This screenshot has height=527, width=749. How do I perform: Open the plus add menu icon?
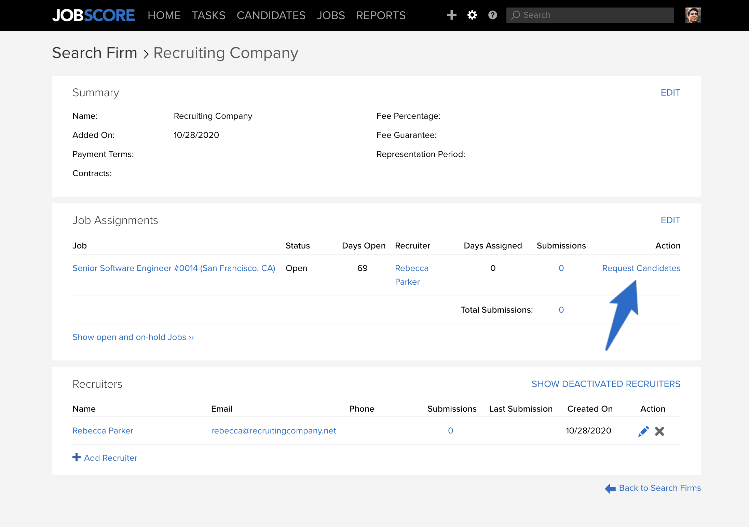pyautogui.click(x=451, y=15)
